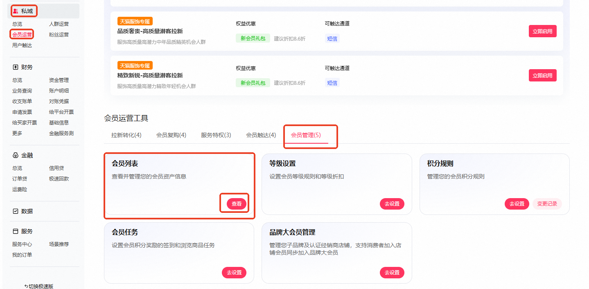Click 去设置 on the 会员任务 card
This screenshot has width=589, height=289.
[234, 272]
